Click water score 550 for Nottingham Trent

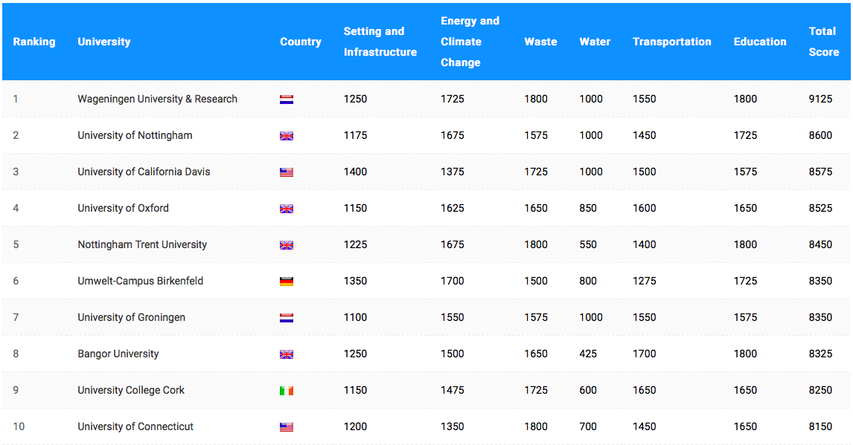[588, 244]
